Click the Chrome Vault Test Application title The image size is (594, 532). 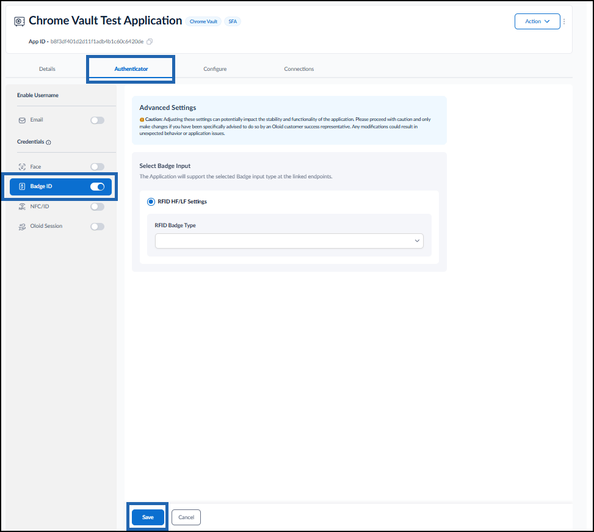106,21
